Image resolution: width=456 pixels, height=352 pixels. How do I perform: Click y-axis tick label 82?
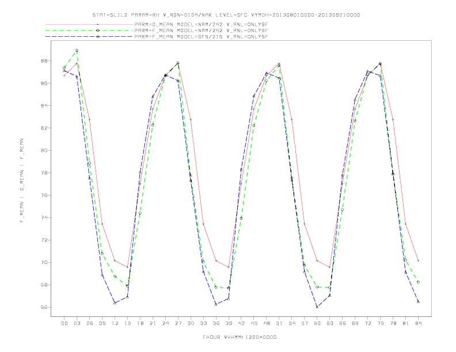point(44,128)
